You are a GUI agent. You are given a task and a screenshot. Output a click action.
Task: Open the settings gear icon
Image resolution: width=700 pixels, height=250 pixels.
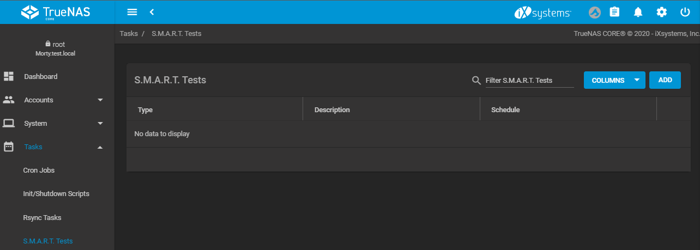661,12
